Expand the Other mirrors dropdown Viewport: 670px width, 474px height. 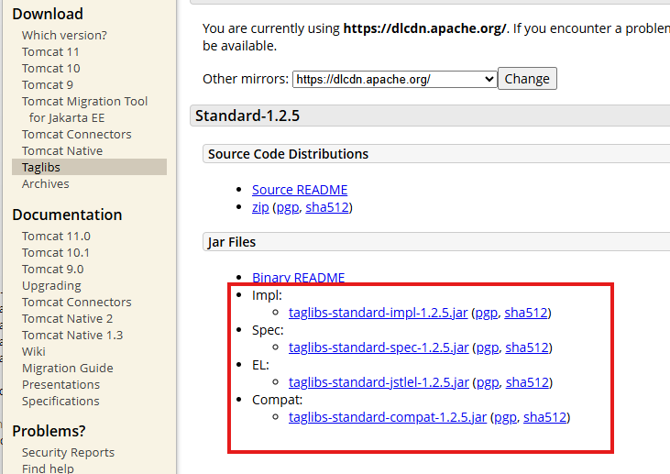(x=394, y=79)
